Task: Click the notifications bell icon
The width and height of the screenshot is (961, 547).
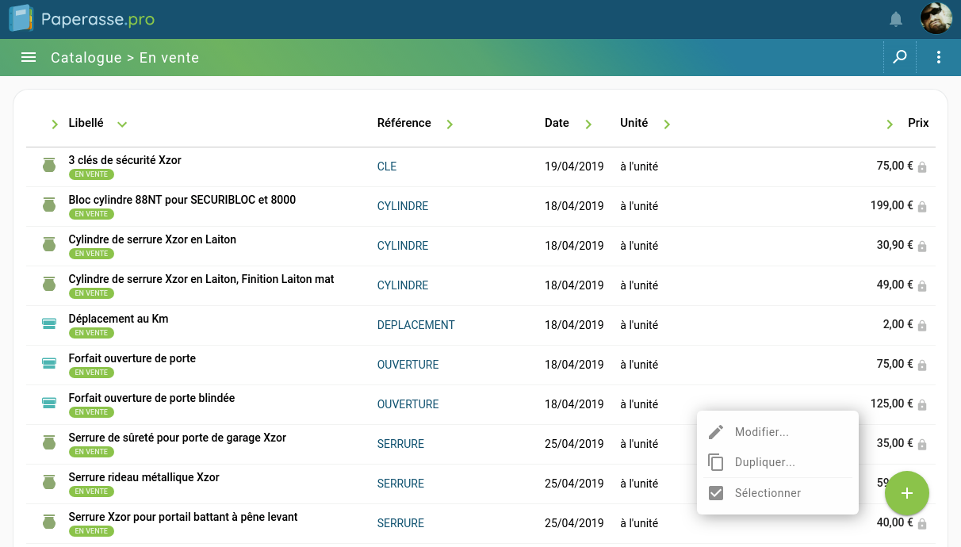Action: (x=896, y=19)
